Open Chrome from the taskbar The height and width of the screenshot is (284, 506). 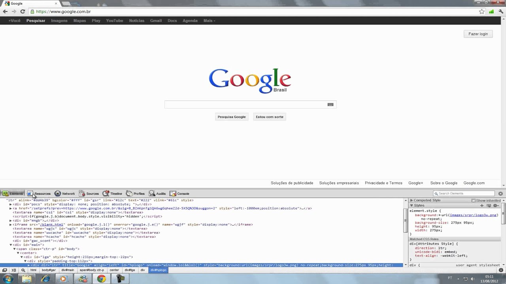102,279
